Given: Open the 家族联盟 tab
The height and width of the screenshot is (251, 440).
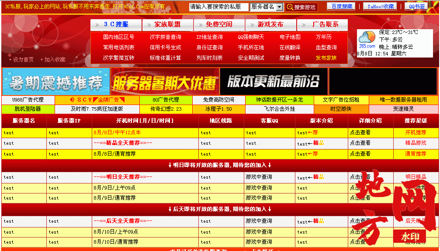Looking at the screenshot, I should 167,25.
